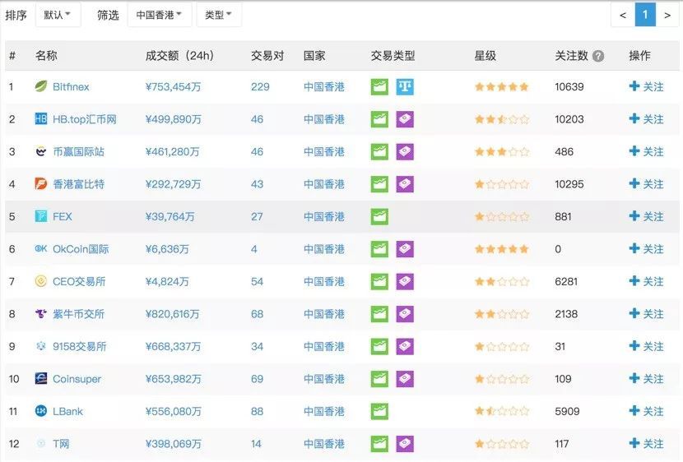This screenshot has height=462, width=683.
Task: Click the 名称 column header
Action: (x=46, y=56)
